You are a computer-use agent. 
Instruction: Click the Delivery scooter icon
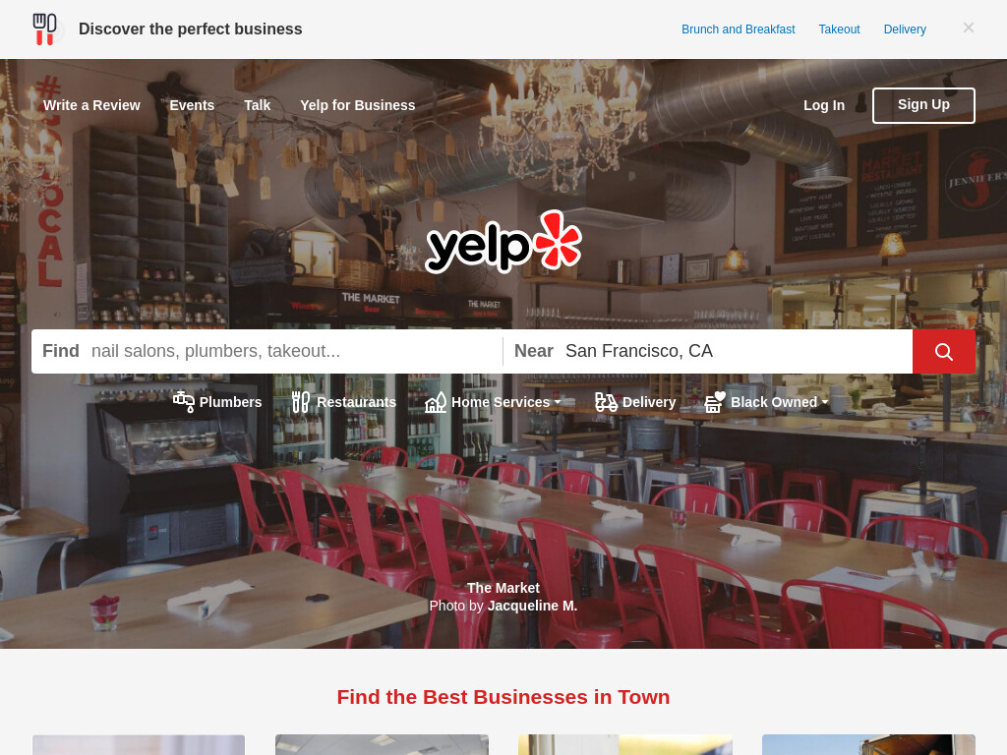[x=606, y=402]
